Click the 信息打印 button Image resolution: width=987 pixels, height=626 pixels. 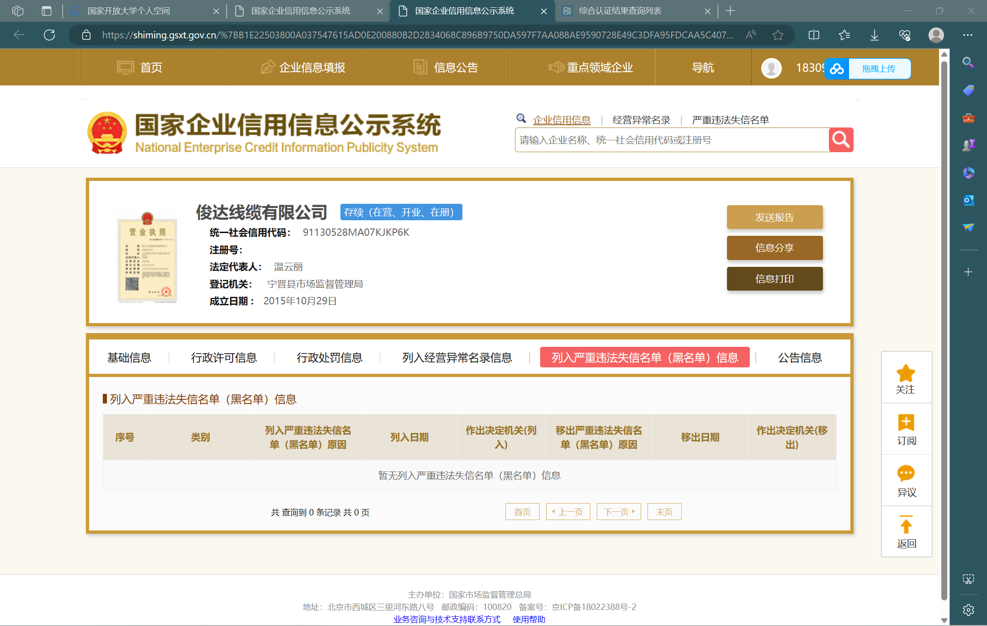(775, 279)
